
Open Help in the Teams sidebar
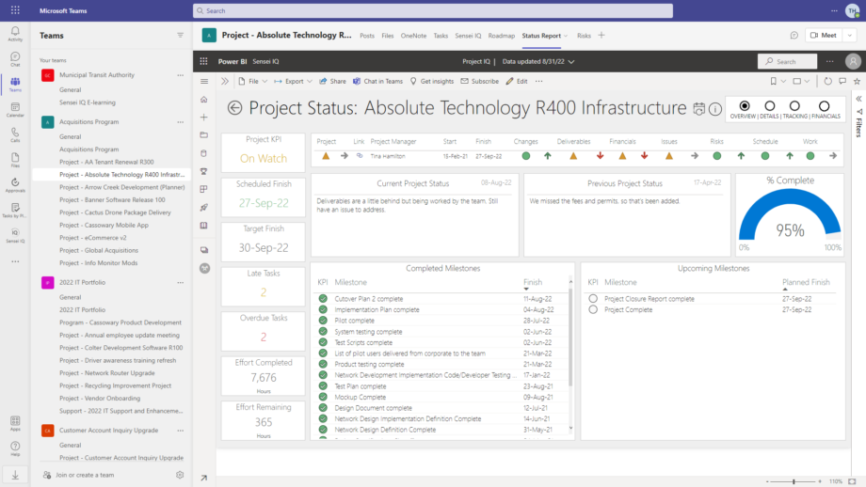[x=15, y=448]
